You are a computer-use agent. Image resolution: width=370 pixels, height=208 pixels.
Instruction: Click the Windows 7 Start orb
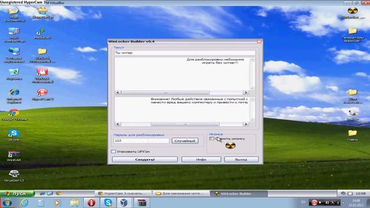7,203
